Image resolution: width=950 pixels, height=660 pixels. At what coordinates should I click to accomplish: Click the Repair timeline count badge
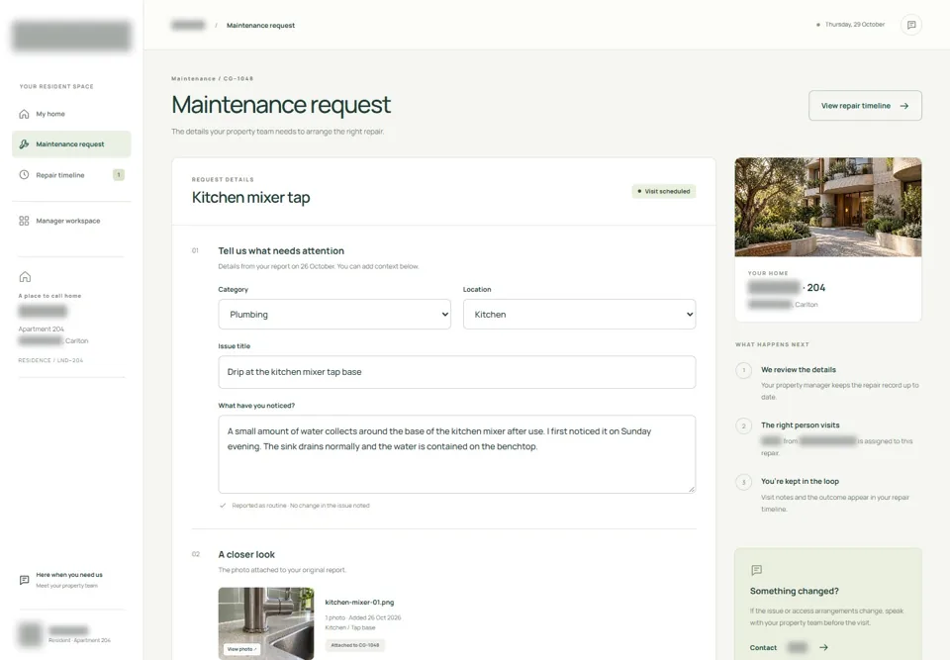pos(119,175)
